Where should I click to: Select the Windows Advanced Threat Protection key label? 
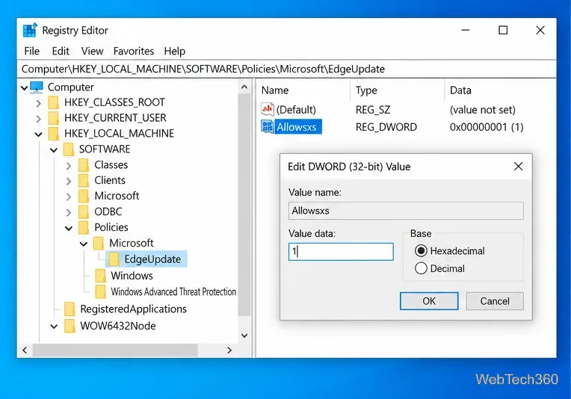[x=173, y=291]
